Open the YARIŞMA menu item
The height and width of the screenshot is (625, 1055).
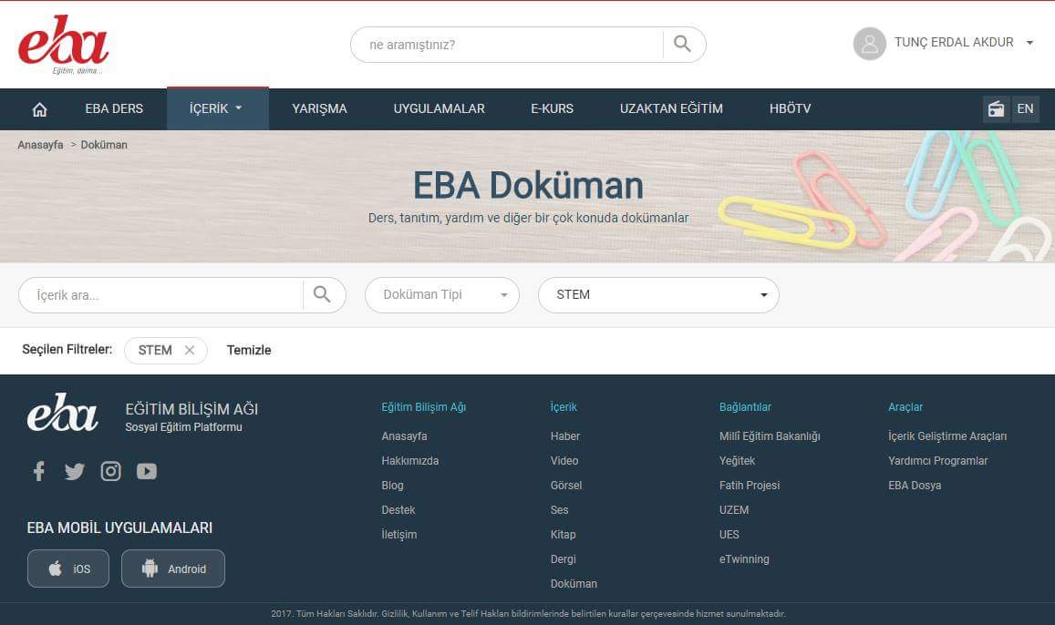coord(319,108)
